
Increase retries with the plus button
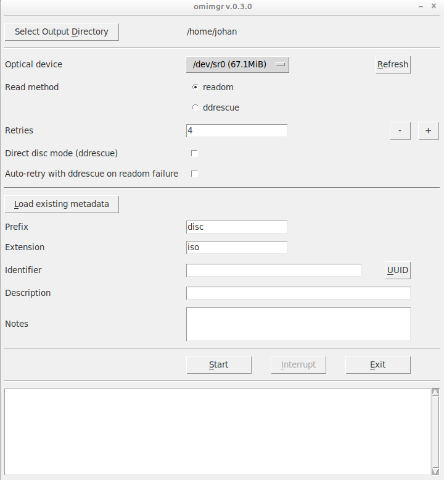tap(429, 130)
